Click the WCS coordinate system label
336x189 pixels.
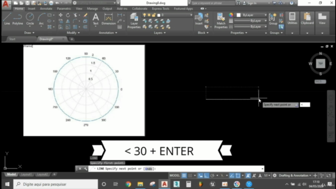320,82
